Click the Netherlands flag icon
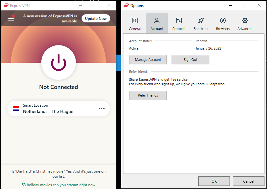The width and height of the screenshot is (267, 189). [16, 109]
